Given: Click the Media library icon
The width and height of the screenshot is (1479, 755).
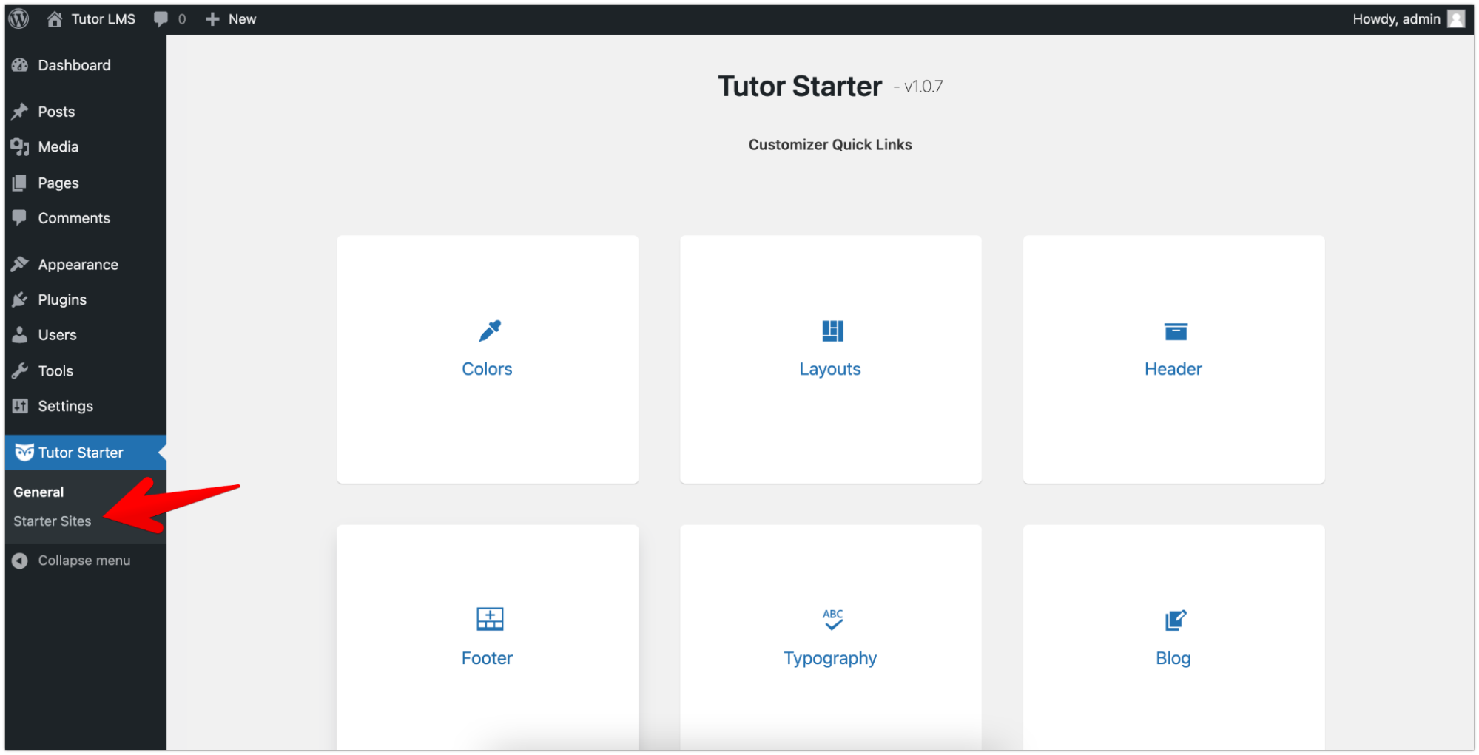Looking at the screenshot, I should click(x=20, y=147).
